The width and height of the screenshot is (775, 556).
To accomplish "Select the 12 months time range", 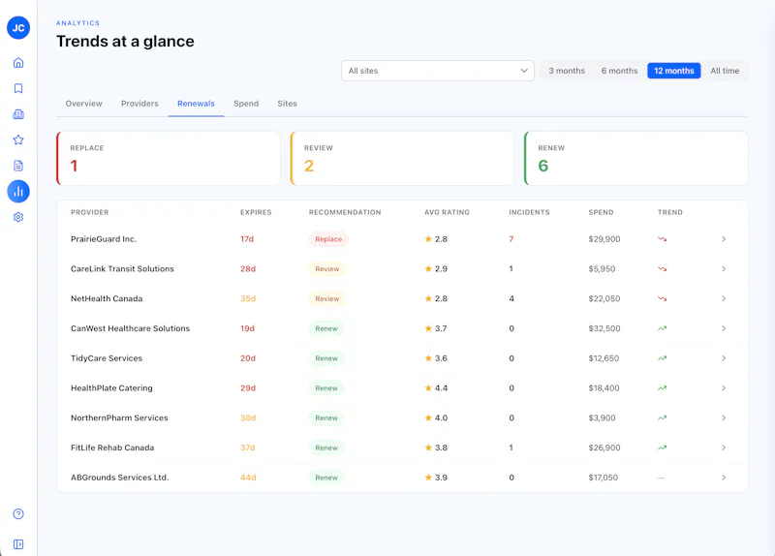I will click(x=674, y=71).
